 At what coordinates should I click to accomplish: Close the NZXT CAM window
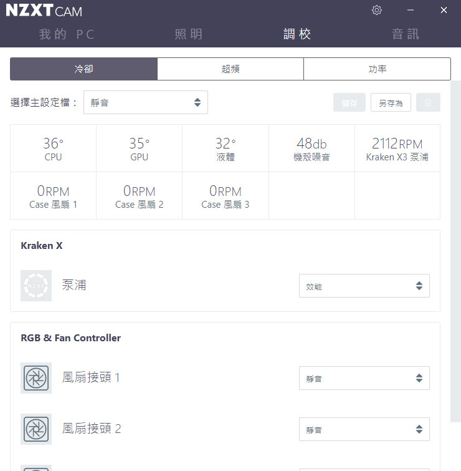tap(444, 10)
